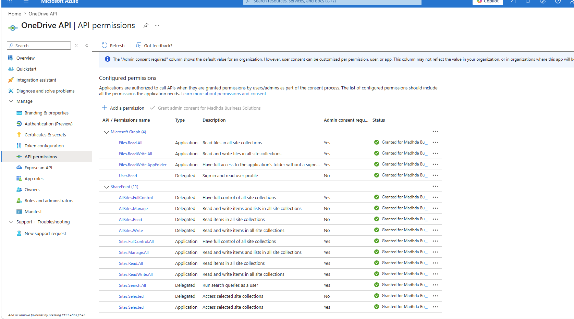This screenshot has width=574, height=319.
Task: Open the Manifest menu item
Action: click(33, 211)
